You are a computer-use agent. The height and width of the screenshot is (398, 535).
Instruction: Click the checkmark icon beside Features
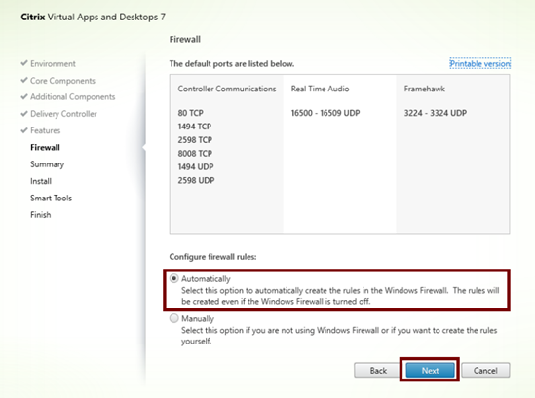pos(24,130)
